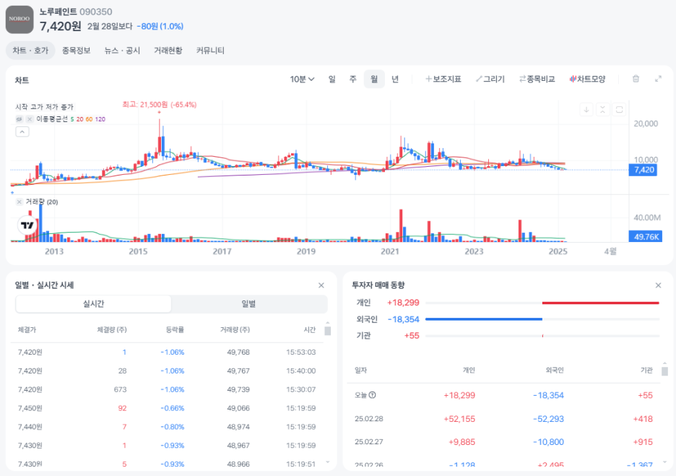Viewport: 676px width, 476px height.
Task: Click the 2025 label on time axis
Action: tap(558, 251)
